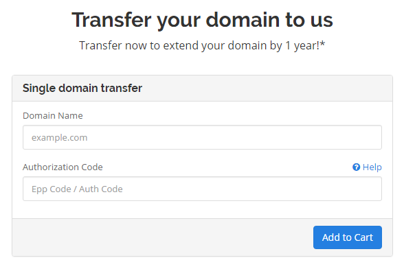Viewport: 404px width, 269px height.
Task: Click the blue question mark help icon
Action: point(356,167)
